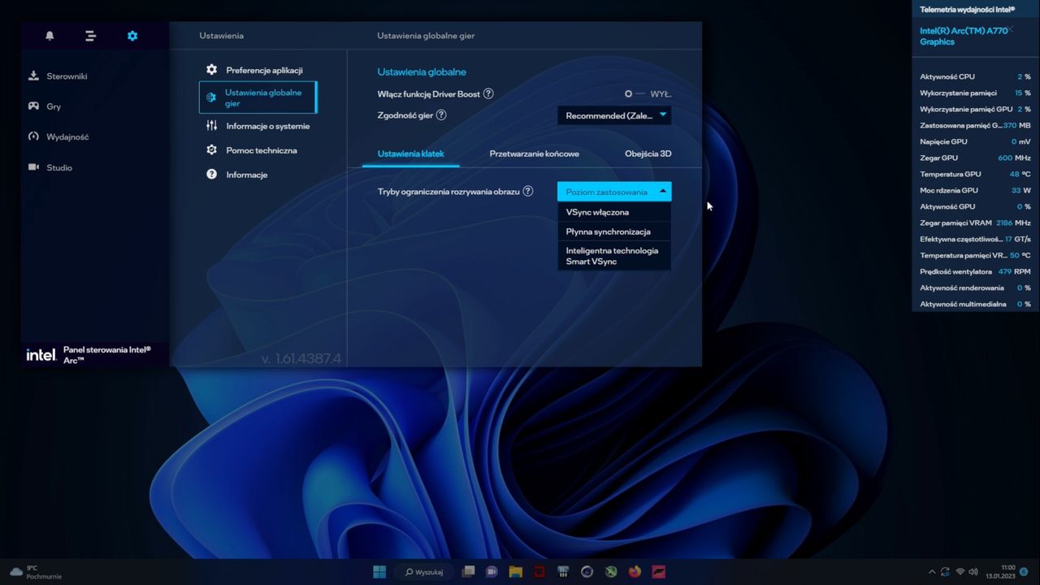This screenshot has width=1040, height=585.
Task: Click the Temperatura GPU row
Action: click(975, 174)
